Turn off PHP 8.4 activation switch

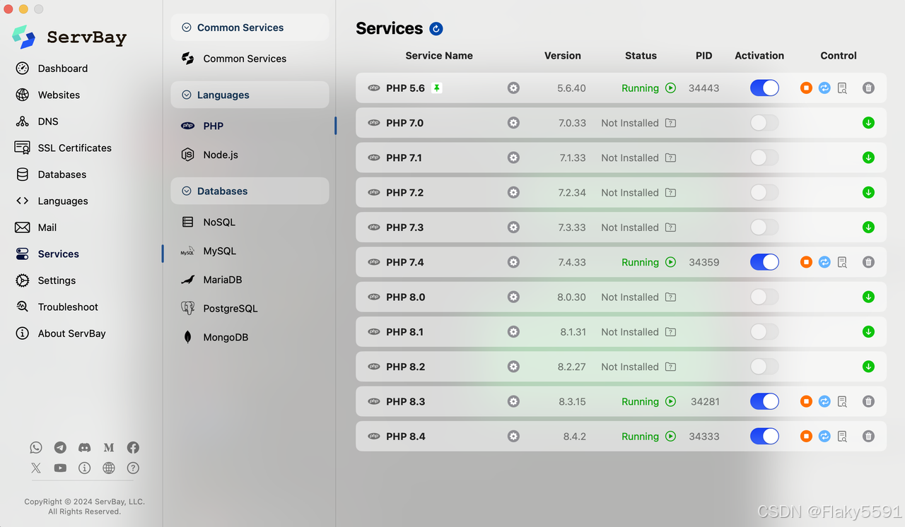point(764,437)
